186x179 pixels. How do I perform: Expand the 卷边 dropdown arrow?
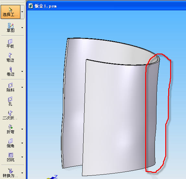pos(22,71)
